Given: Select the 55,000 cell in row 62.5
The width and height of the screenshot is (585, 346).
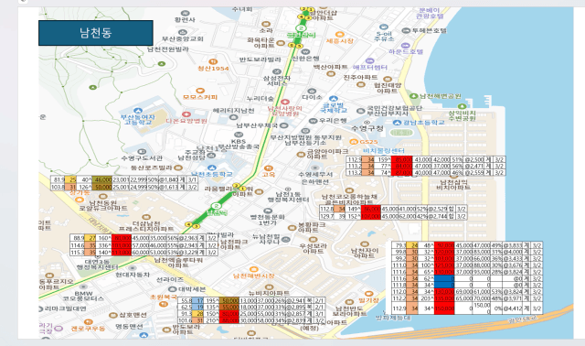Looking at the screenshot, I should tap(229, 308).
